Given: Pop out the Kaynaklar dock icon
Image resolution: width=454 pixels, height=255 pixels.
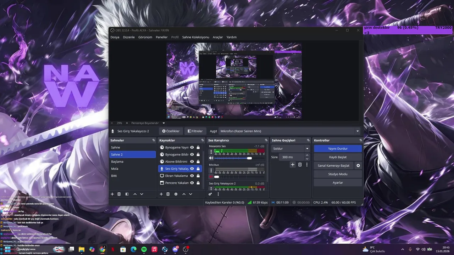Looking at the screenshot, I should coord(203,140).
